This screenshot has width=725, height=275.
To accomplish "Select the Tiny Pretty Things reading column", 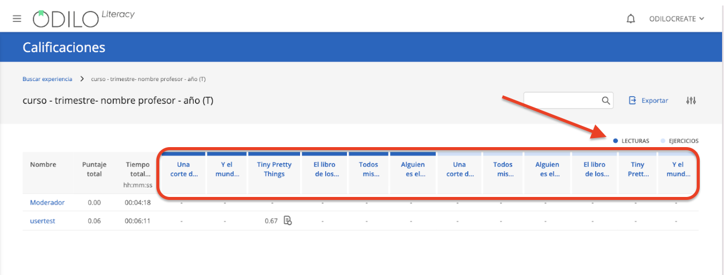I will [x=274, y=169].
